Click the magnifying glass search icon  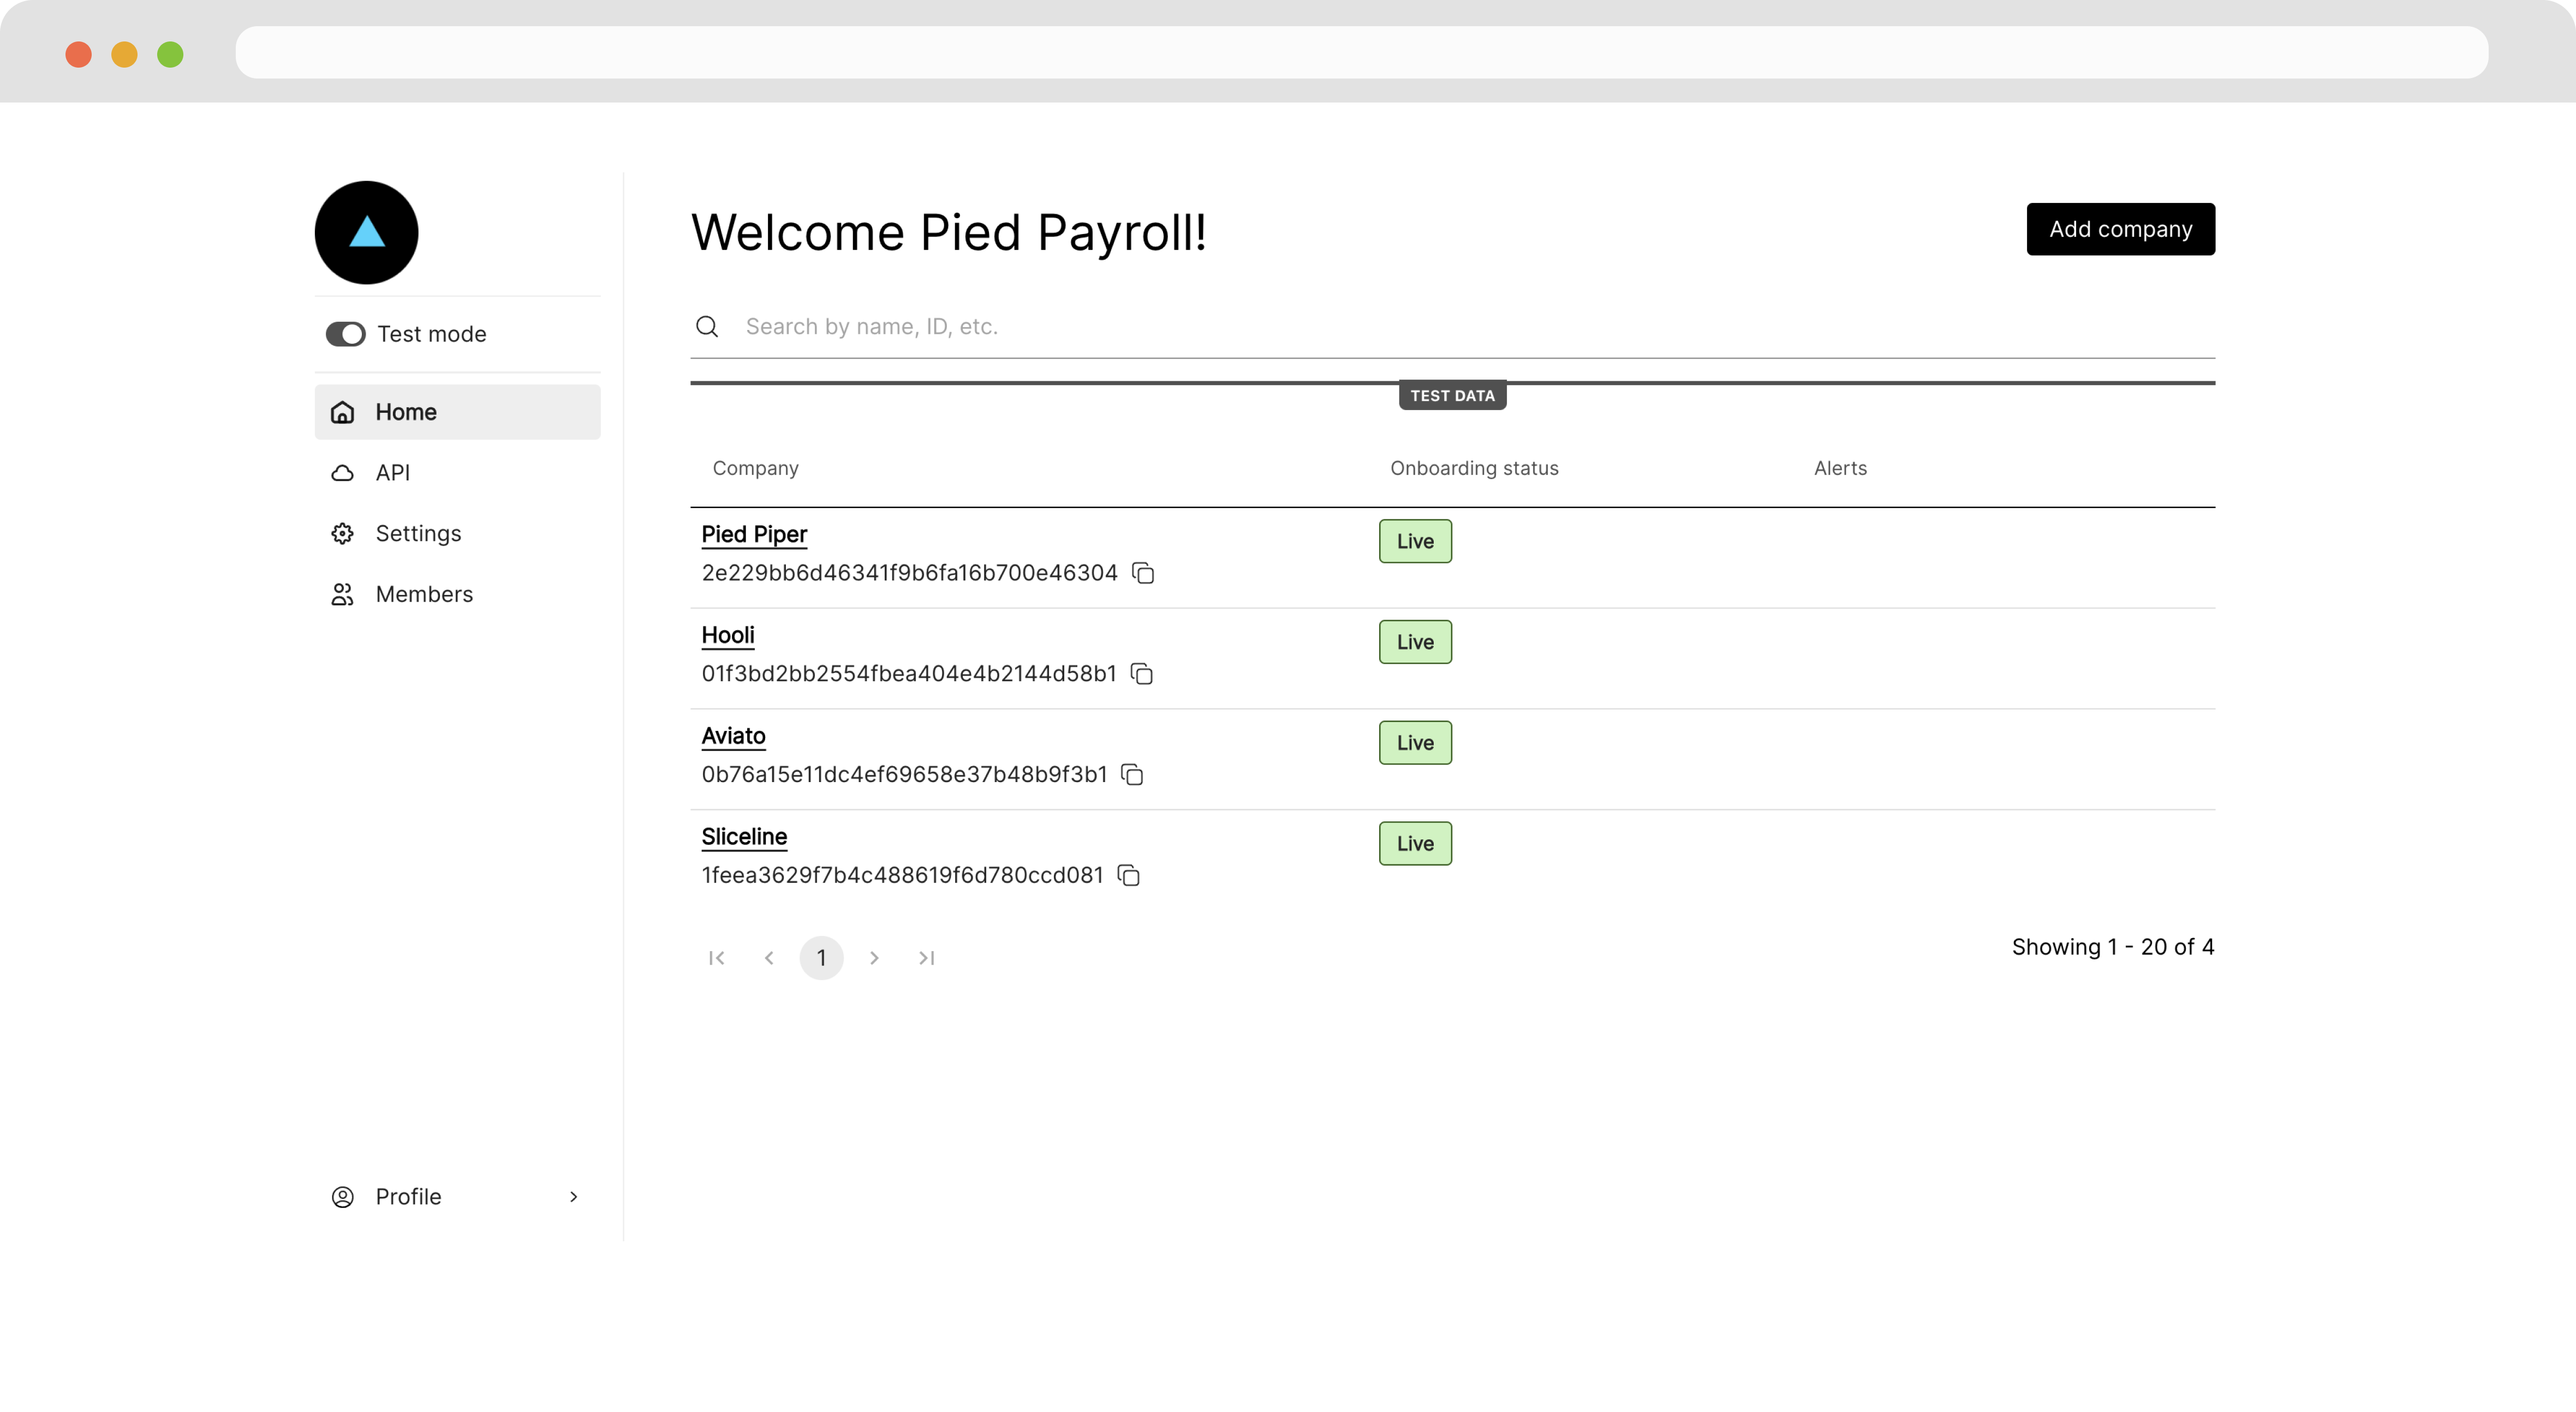pyautogui.click(x=707, y=327)
